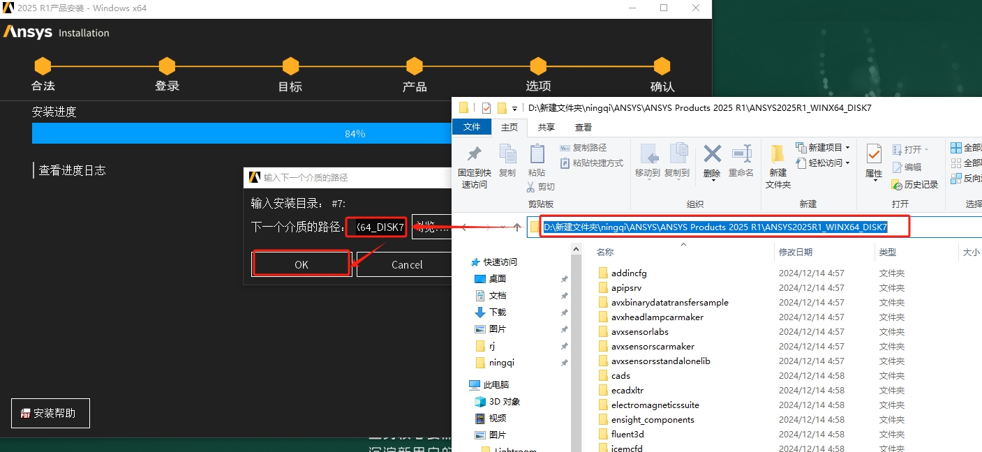982x452 pixels.
Task: Open 文档 in Quick access
Action: point(491,296)
